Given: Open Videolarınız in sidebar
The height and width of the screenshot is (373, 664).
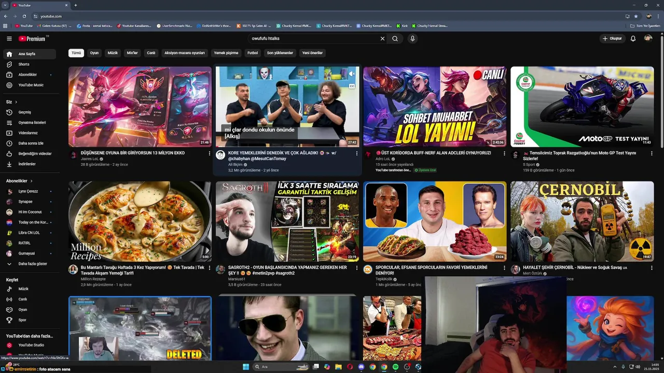Looking at the screenshot, I should pos(30,133).
